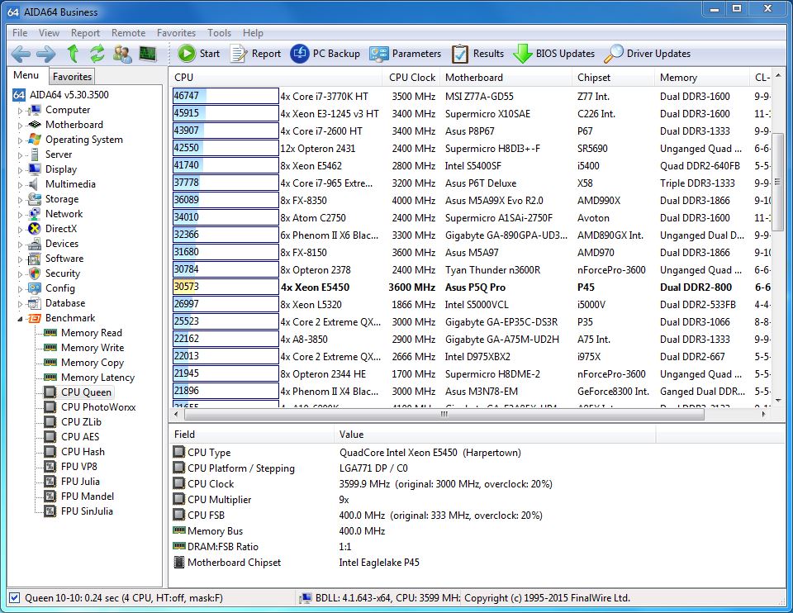Switch to the Favorites tab
793x613 pixels.
pos(73,76)
